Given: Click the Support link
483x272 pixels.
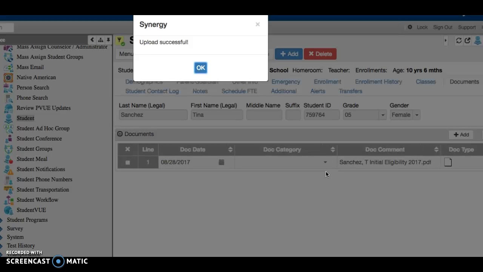Looking at the screenshot, I should [x=467, y=27].
